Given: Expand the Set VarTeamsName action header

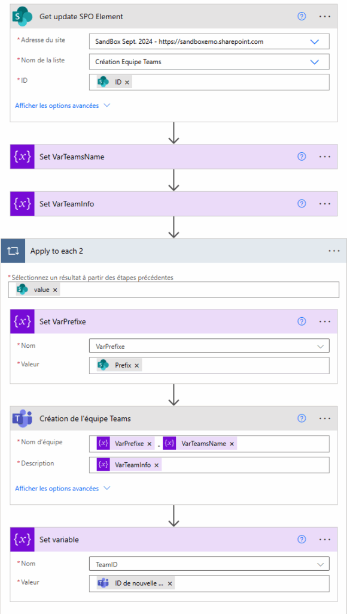Looking at the screenshot, I should pos(173,156).
